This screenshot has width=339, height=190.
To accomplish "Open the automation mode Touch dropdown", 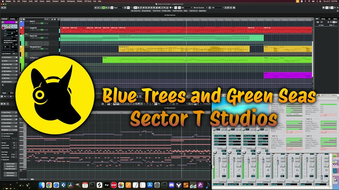I will (x=118, y=8).
